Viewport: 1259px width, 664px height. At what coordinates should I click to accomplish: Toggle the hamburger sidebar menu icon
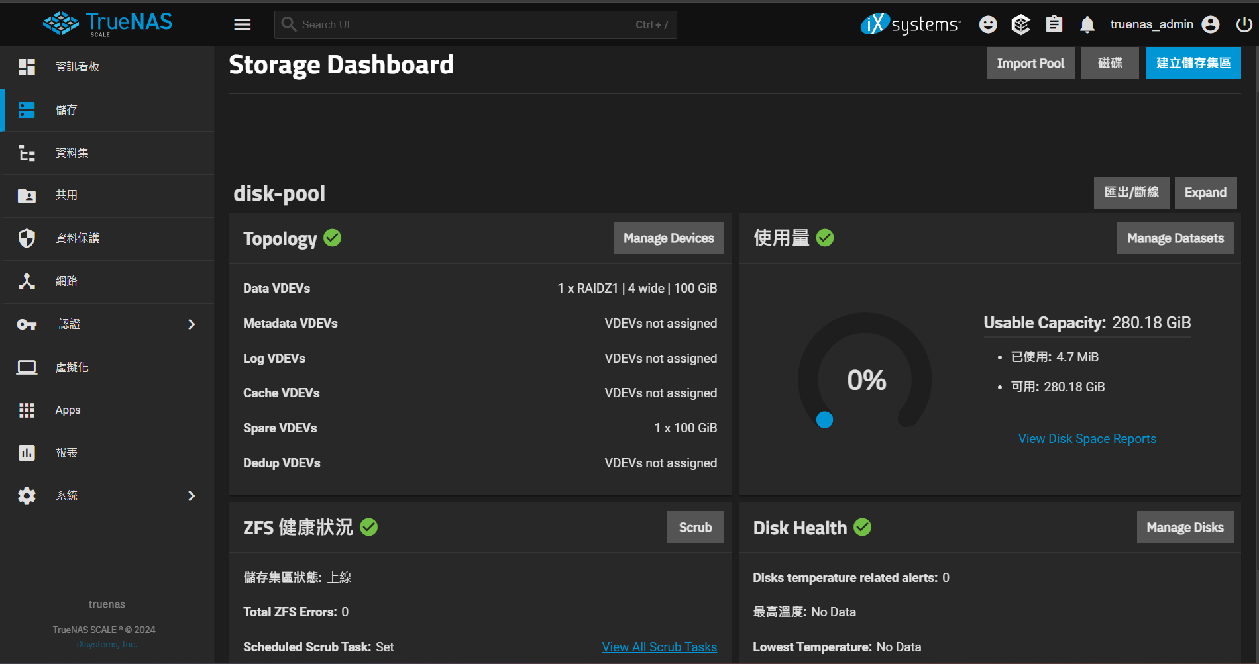243,24
